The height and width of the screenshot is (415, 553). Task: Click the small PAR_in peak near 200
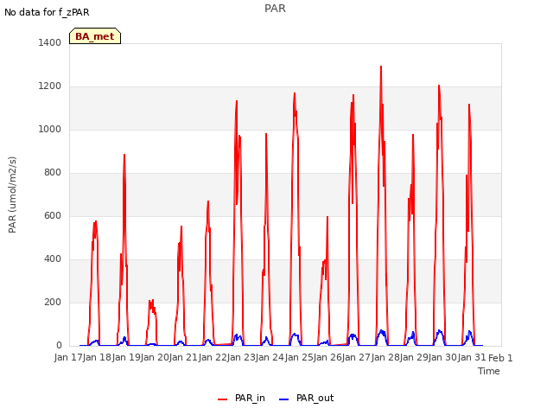tap(151, 301)
